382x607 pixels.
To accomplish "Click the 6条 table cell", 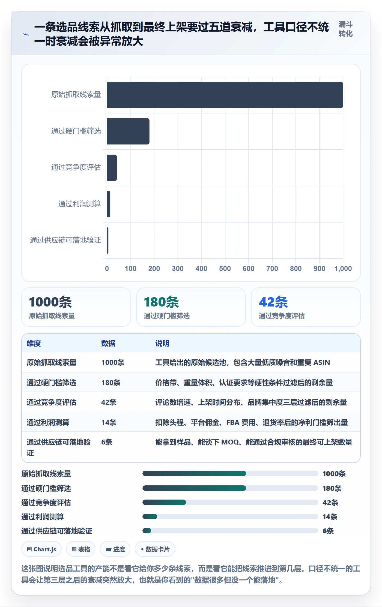I will (107, 442).
